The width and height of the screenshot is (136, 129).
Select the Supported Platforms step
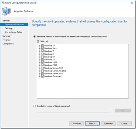click(14, 25)
